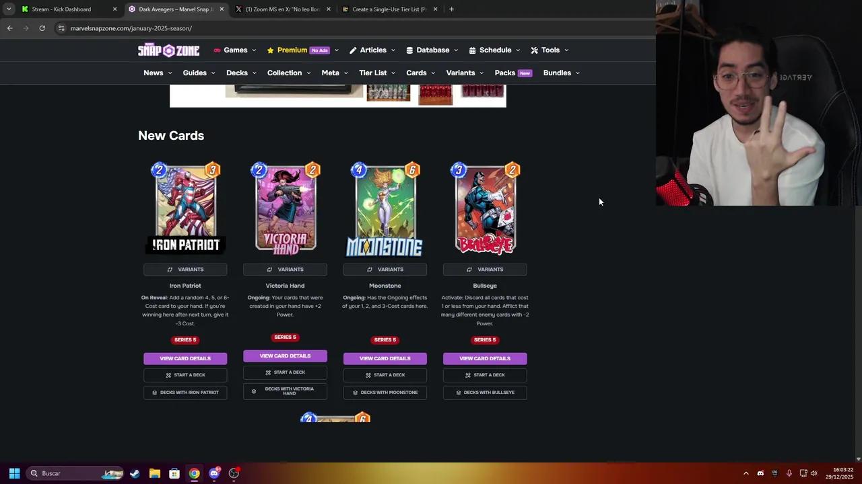Open Discord from the taskbar
Screen dimensions: 862x484
tap(214, 473)
